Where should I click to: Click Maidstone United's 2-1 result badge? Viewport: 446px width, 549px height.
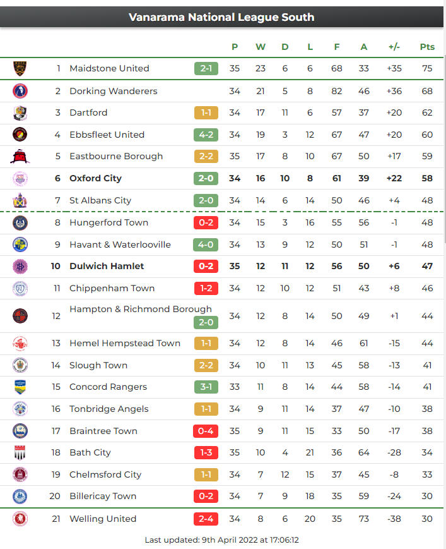[x=206, y=68]
